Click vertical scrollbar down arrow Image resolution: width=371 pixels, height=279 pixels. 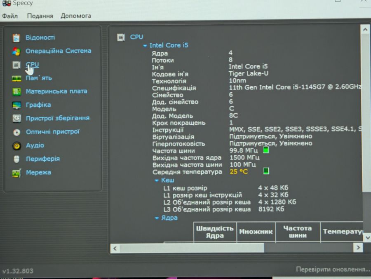point(367,237)
